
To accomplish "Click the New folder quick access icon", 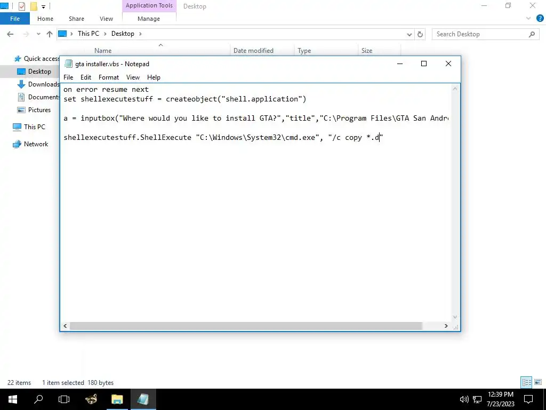I will (x=34, y=6).
